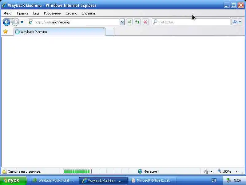The width and height of the screenshot is (246, 185).
Task: Click the Интернет security zone indicator
Action: pyautogui.click(x=148, y=171)
